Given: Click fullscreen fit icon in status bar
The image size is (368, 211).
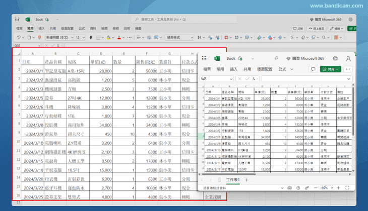Looking at the screenshot, I should tap(347, 188).
